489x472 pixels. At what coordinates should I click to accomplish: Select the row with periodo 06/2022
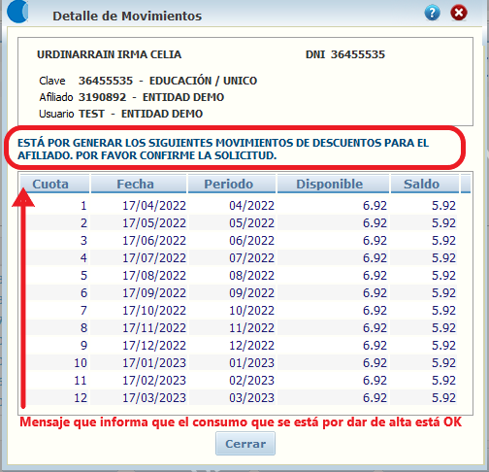[x=242, y=241]
